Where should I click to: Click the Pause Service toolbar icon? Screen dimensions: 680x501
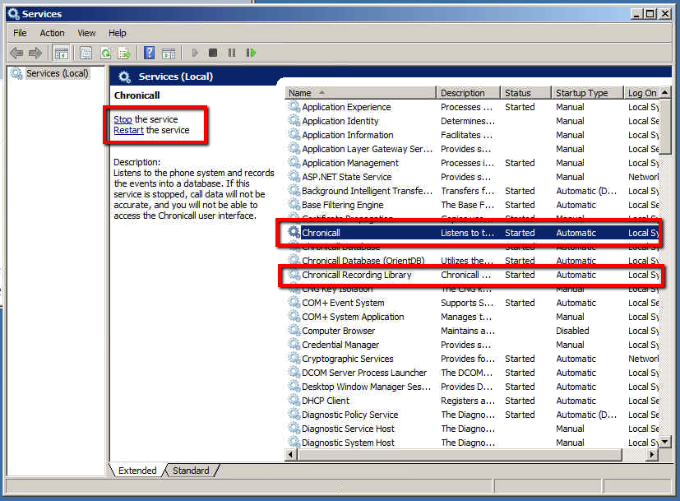click(232, 53)
